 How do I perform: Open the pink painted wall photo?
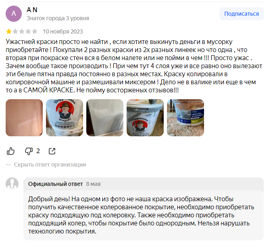coord(24,118)
